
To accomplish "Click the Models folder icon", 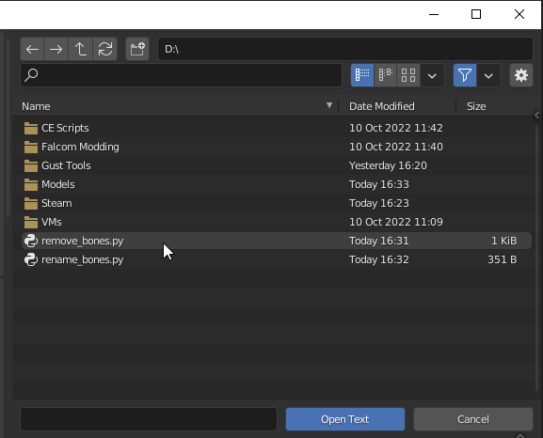I will [x=31, y=185].
